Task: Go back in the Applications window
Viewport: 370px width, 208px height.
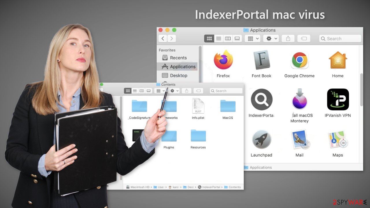Action: click(x=163, y=38)
